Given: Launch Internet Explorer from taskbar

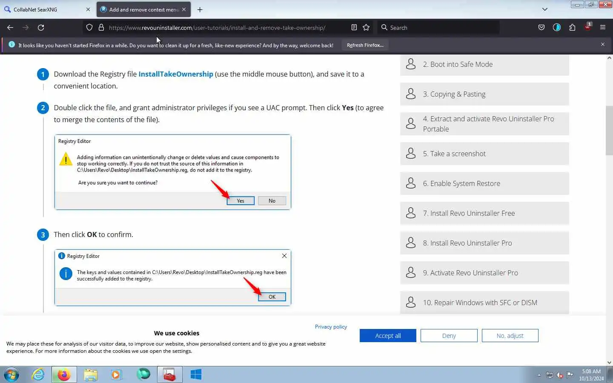Looking at the screenshot, I should tap(38, 375).
